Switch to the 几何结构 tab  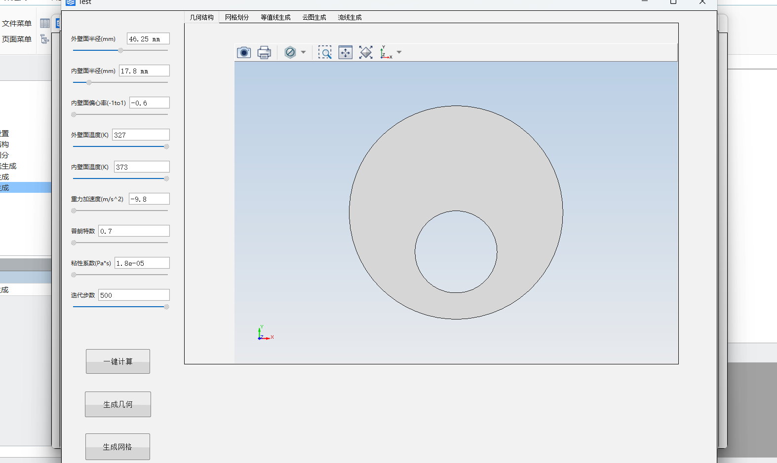point(202,17)
